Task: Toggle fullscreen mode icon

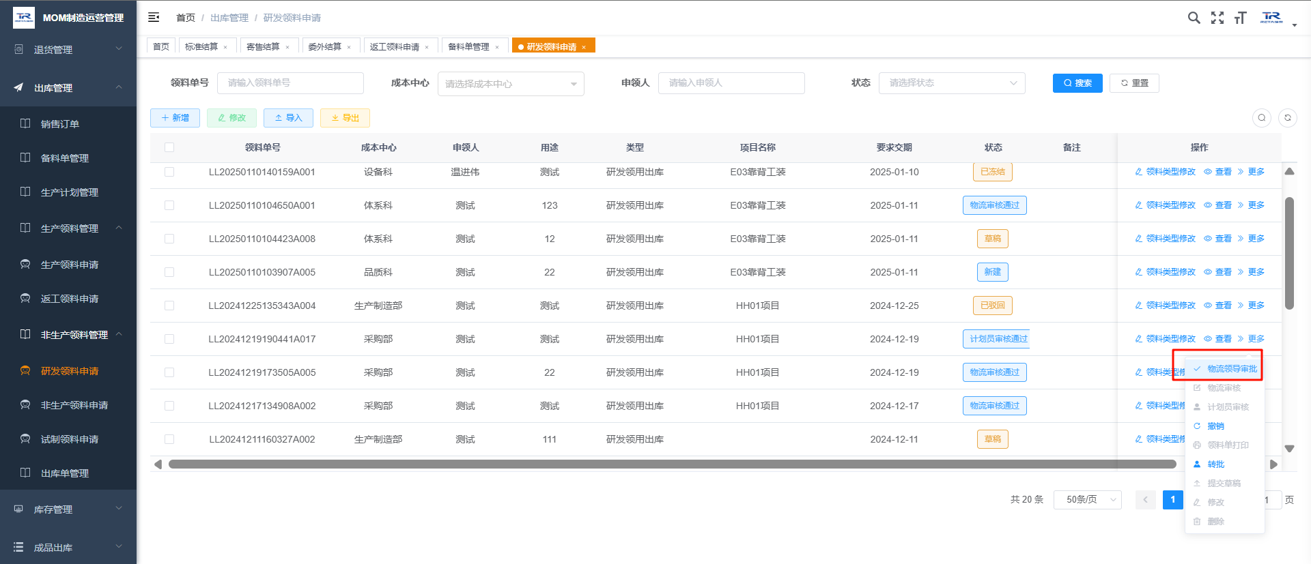Action: [x=1217, y=18]
